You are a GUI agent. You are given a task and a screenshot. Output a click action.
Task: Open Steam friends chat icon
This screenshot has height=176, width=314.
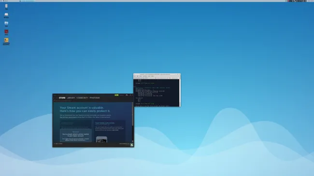[x=131, y=145]
